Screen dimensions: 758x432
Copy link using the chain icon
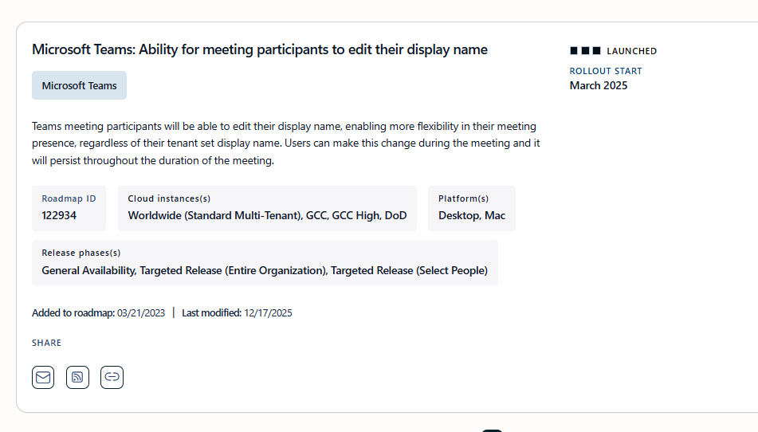pos(112,377)
